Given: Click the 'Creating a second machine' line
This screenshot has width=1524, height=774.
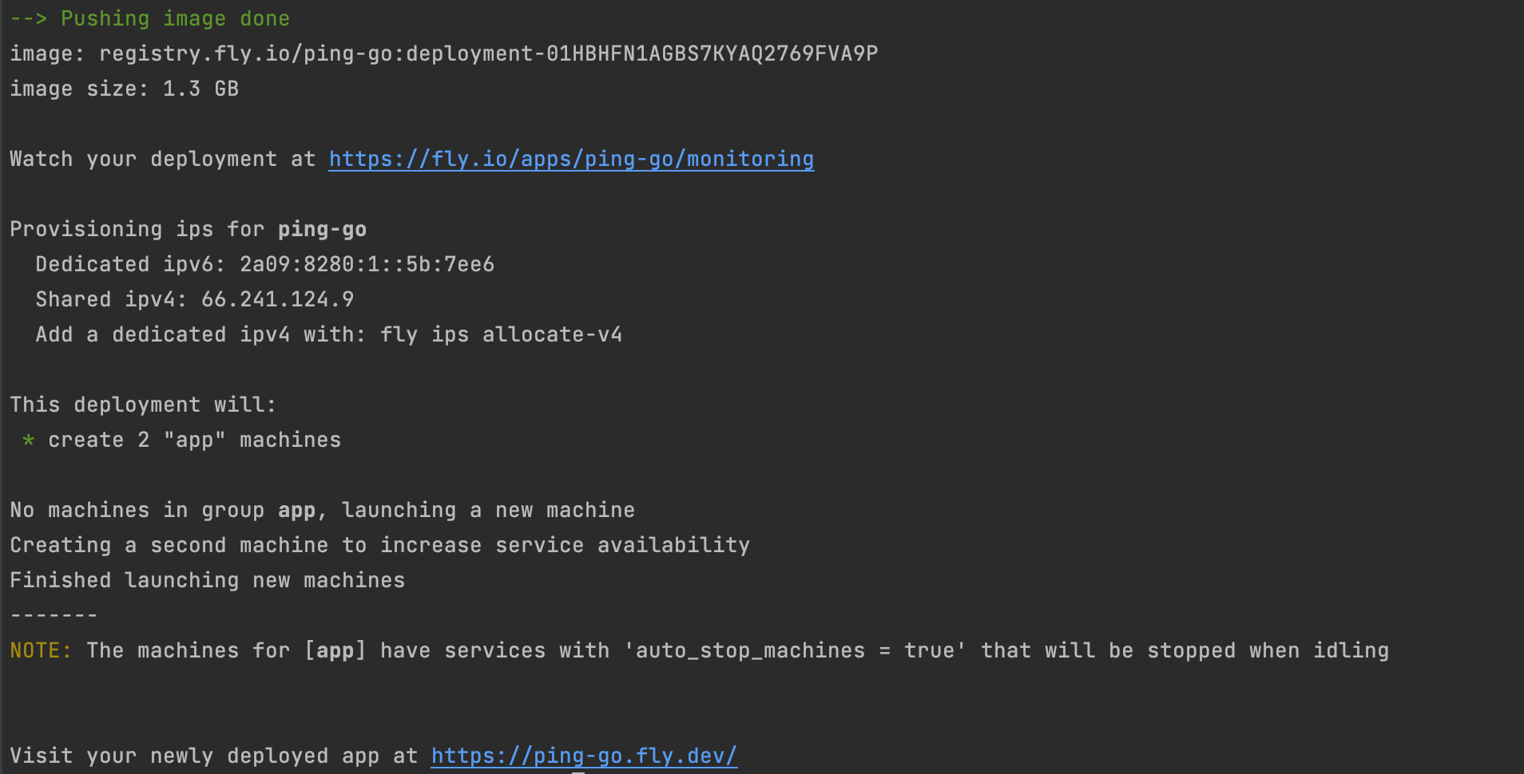Looking at the screenshot, I should [x=379, y=545].
